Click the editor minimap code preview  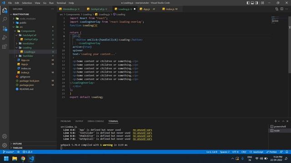[275, 19]
